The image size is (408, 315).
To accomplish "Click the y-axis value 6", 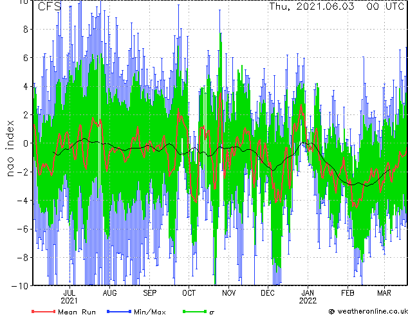I will [26, 58].
